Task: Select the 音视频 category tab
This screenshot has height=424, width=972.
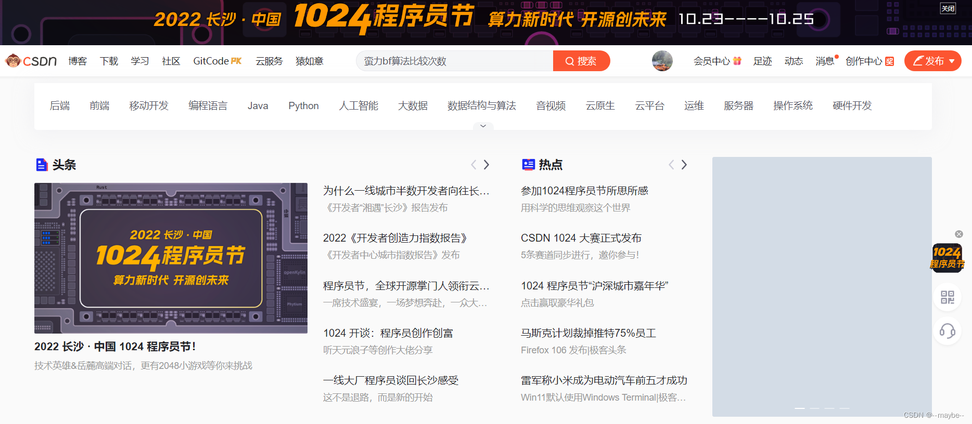Action: 551,105
